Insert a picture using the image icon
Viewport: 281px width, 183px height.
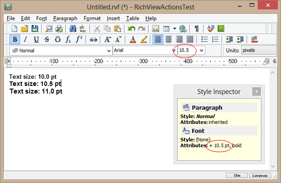tap(156, 29)
